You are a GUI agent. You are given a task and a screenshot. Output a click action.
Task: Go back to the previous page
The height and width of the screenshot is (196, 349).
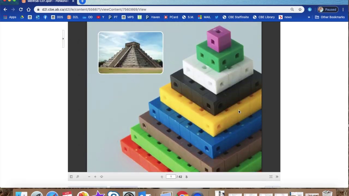(x=5, y=10)
